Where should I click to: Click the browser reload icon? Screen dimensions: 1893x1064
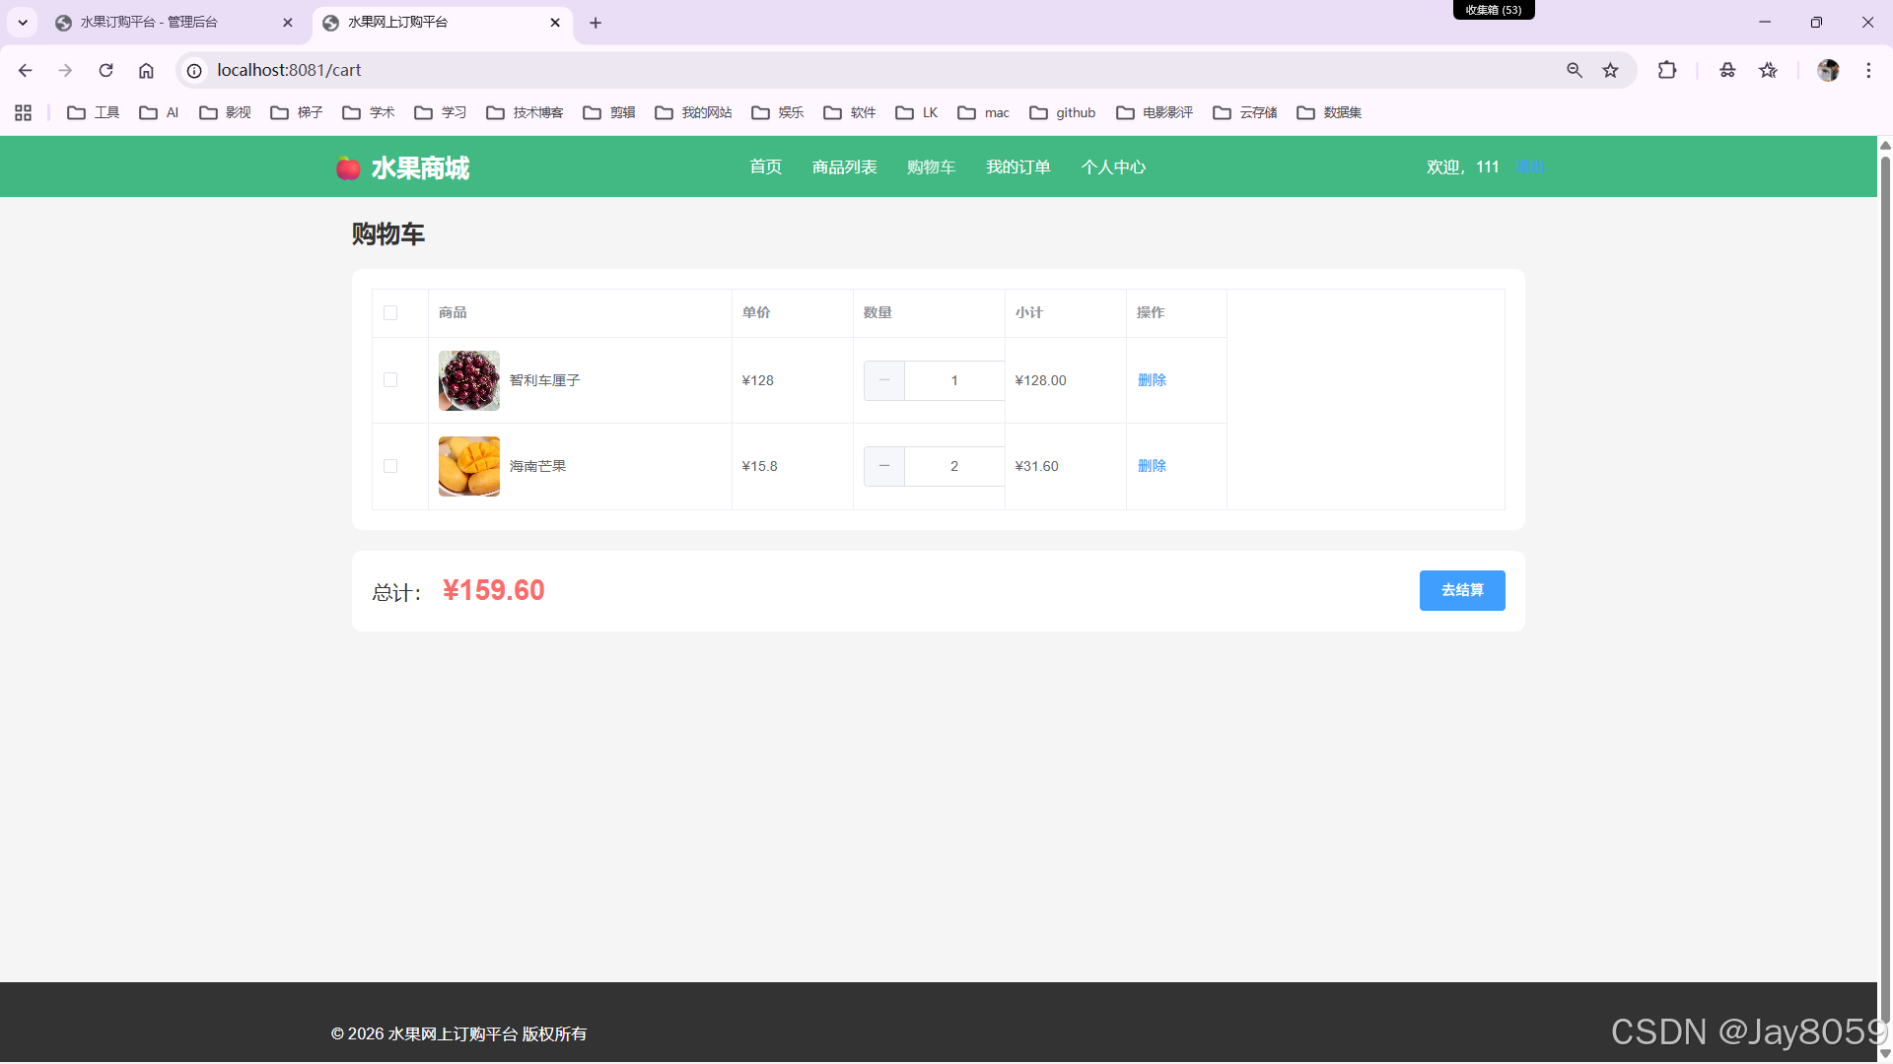(105, 70)
